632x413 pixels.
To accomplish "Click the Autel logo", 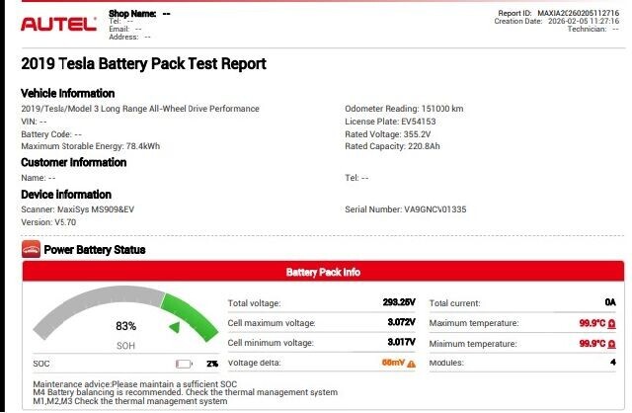I will pos(58,24).
